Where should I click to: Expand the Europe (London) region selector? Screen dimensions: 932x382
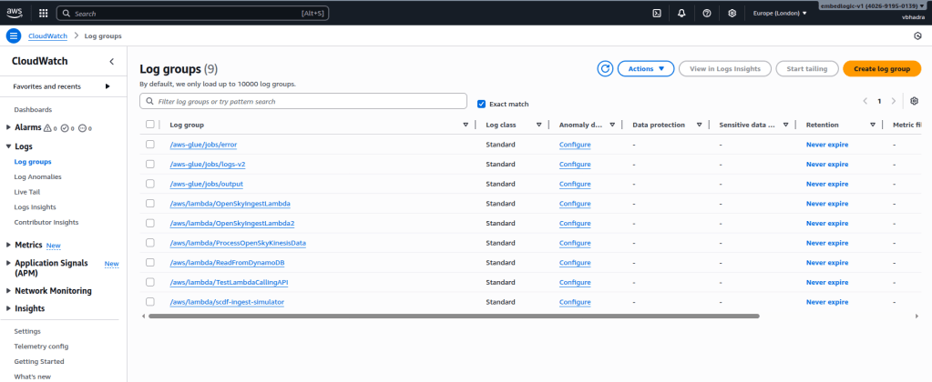click(780, 14)
